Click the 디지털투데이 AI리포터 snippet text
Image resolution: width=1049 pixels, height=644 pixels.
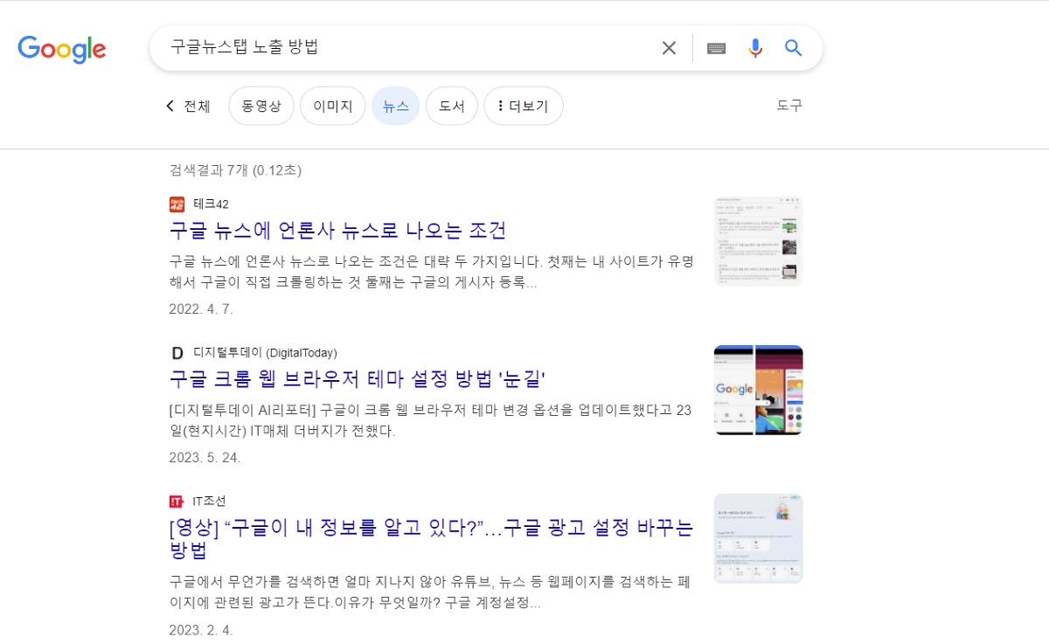pyautogui.click(x=430, y=421)
